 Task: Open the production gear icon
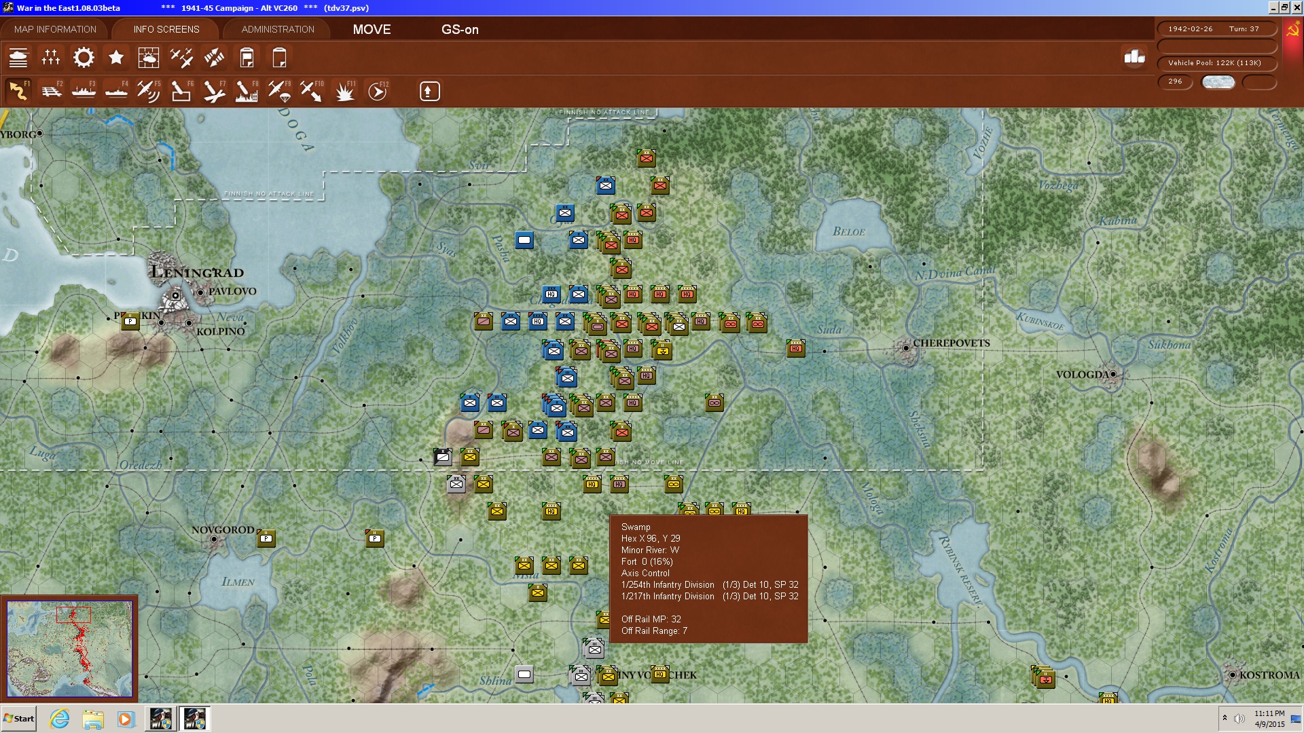pyautogui.click(x=84, y=58)
